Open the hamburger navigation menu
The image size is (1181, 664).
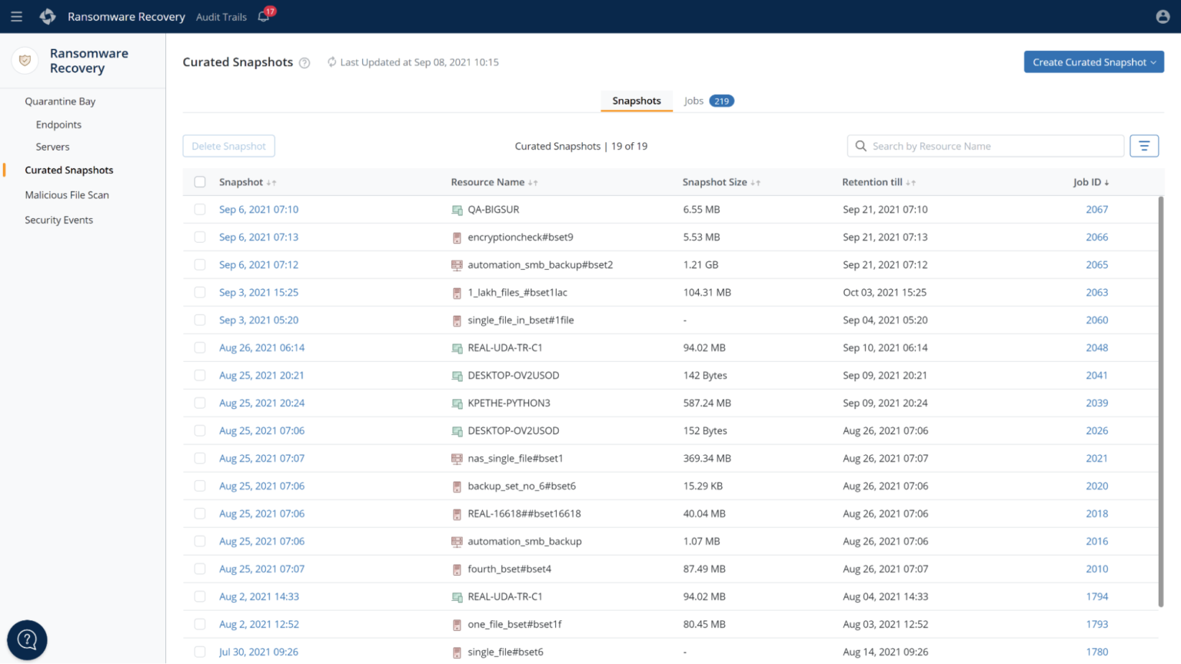tap(16, 16)
